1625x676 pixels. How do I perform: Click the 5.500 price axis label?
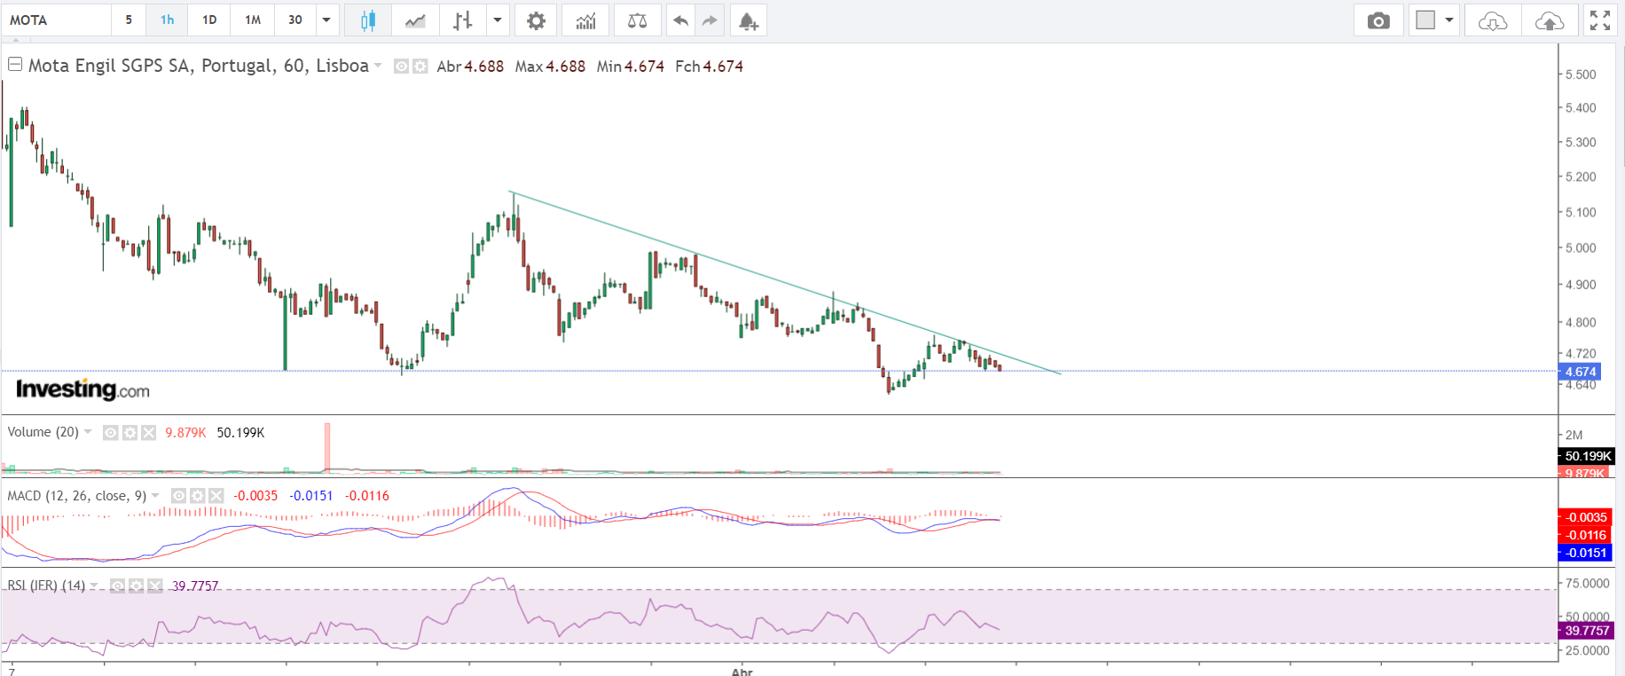point(1581,75)
